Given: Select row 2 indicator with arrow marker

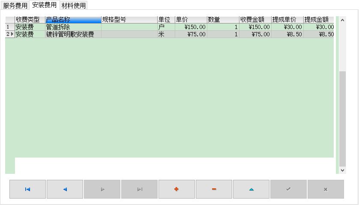Looking at the screenshot, I should (x=10, y=34).
